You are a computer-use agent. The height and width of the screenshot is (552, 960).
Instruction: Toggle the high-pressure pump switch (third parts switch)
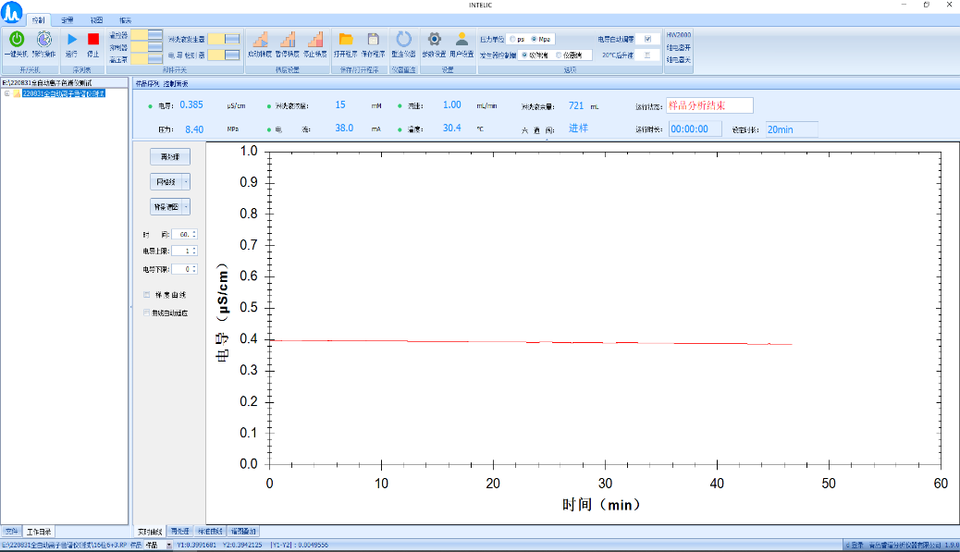tap(146, 59)
